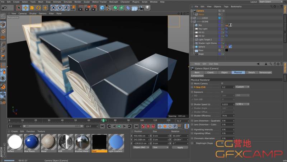
Task: Toggle Fill 01 enabled checkmark
Action: pos(224,32)
